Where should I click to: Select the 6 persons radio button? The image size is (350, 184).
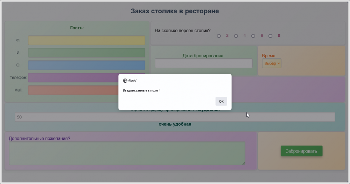[253, 36]
